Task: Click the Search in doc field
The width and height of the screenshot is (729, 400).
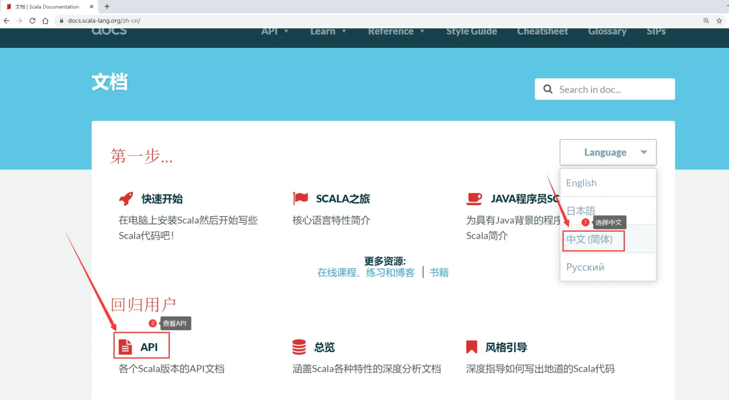Action: [x=605, y=89]
